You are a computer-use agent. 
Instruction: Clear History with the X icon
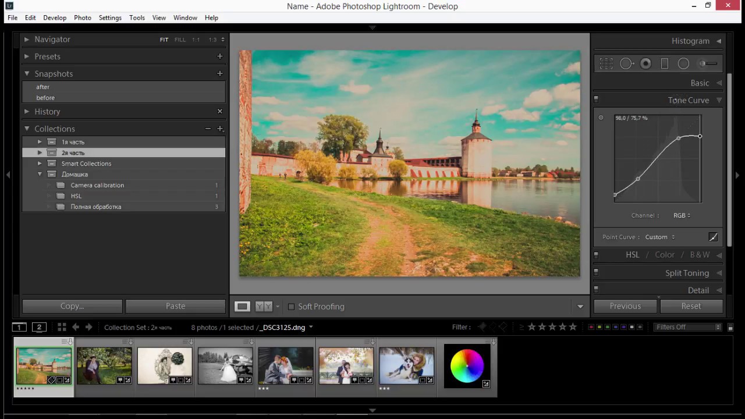pyautogui.click(x=219, y=111)
